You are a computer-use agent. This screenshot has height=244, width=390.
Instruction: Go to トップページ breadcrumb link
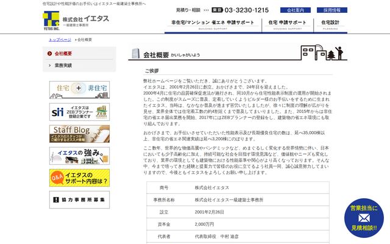point(60,40)
